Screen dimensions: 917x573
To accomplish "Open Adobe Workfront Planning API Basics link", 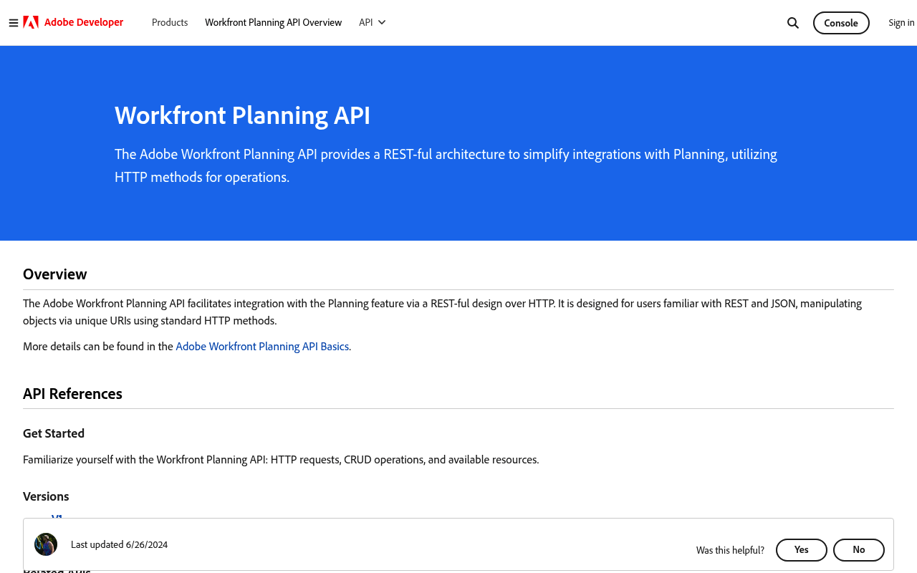I will [262, 346].
